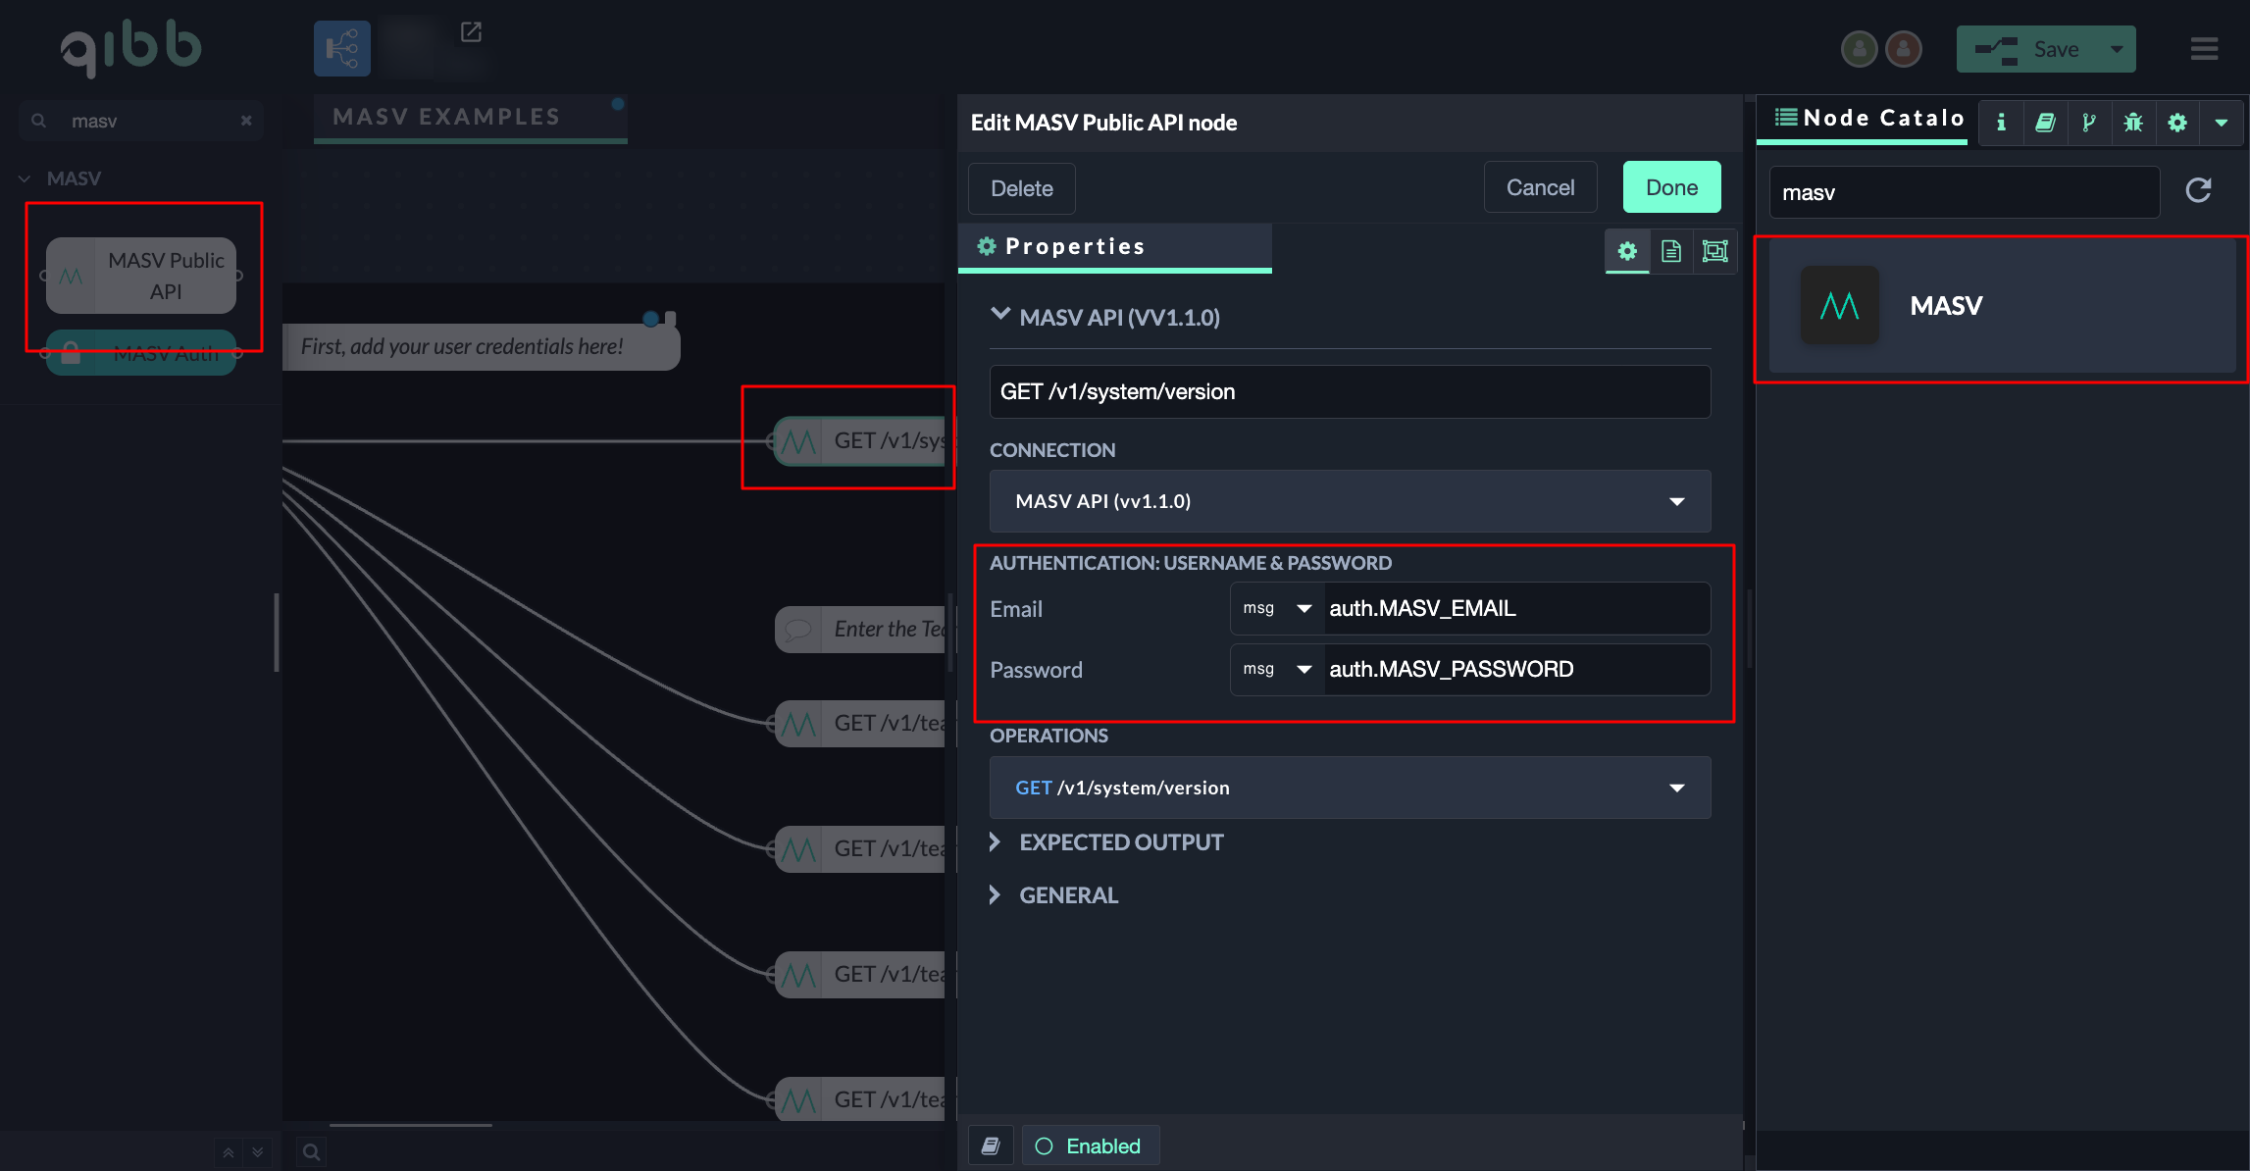
Task: Clear the masv palette search
Action: 246,121
